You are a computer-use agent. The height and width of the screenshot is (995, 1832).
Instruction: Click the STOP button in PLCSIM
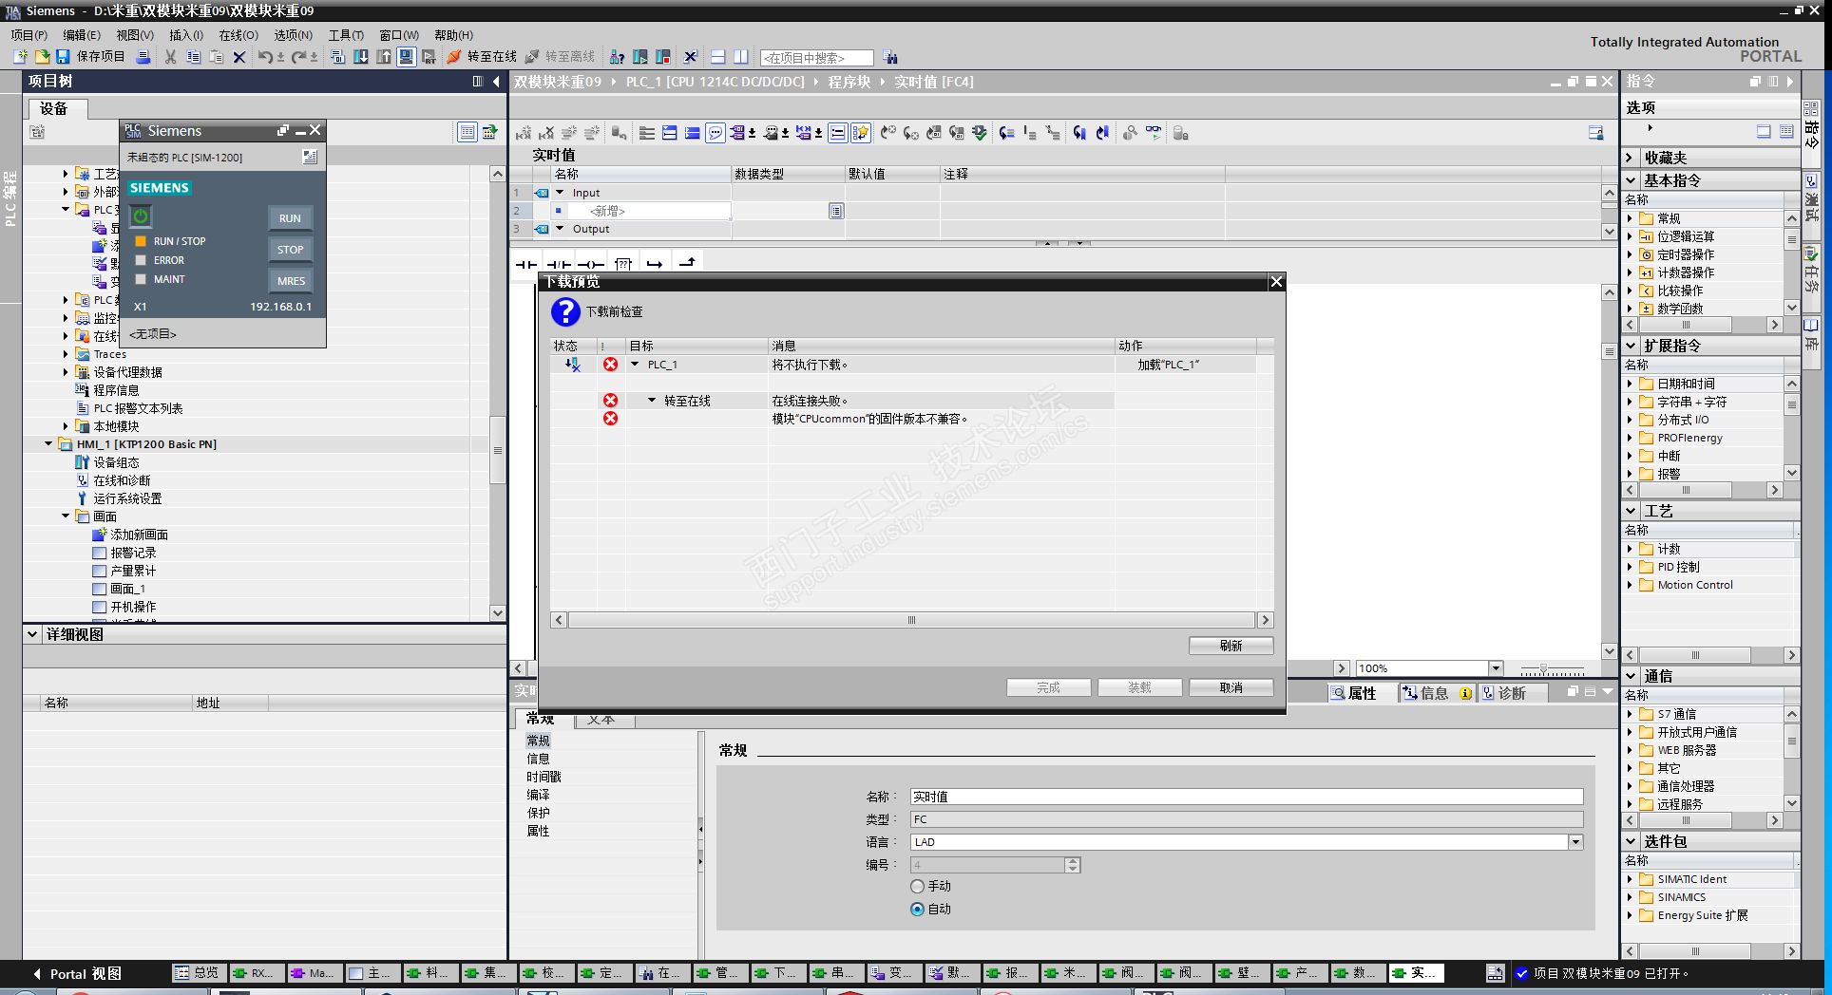coord(290,250)
